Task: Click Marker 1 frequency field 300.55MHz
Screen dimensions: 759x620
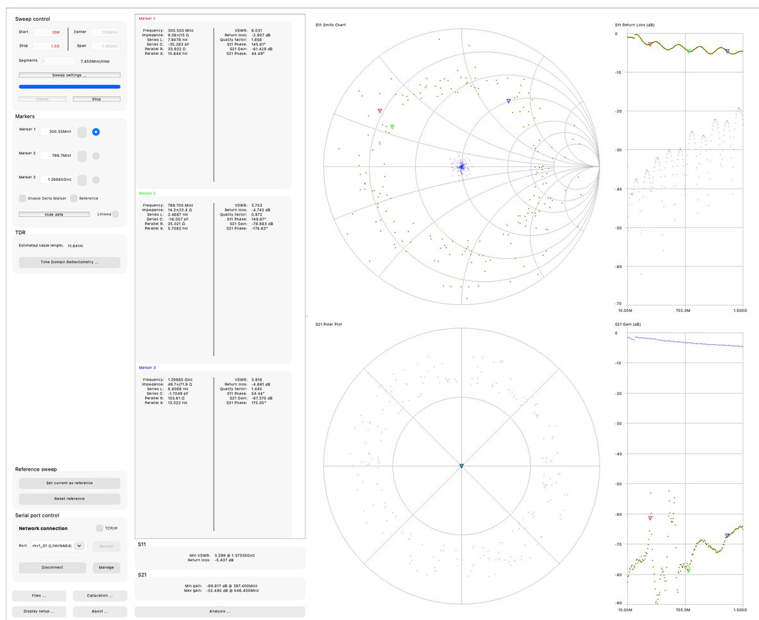Action: click(x=58, y=132)
